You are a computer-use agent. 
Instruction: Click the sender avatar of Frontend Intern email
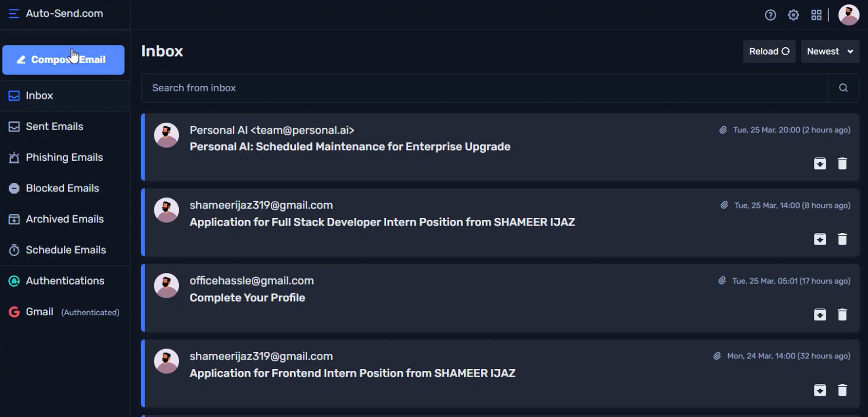(x=167, y=361)
